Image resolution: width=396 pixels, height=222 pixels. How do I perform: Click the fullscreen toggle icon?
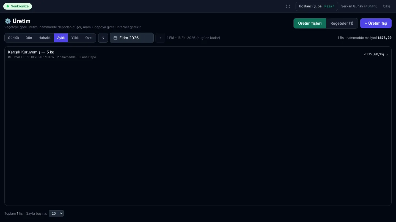(x=288, y=6)
